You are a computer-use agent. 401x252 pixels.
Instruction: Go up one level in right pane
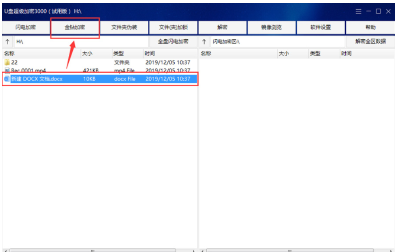coord(204,41)
